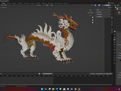Open the taskbar Search magnifier

pyautogui.click(x=46, y=89)
